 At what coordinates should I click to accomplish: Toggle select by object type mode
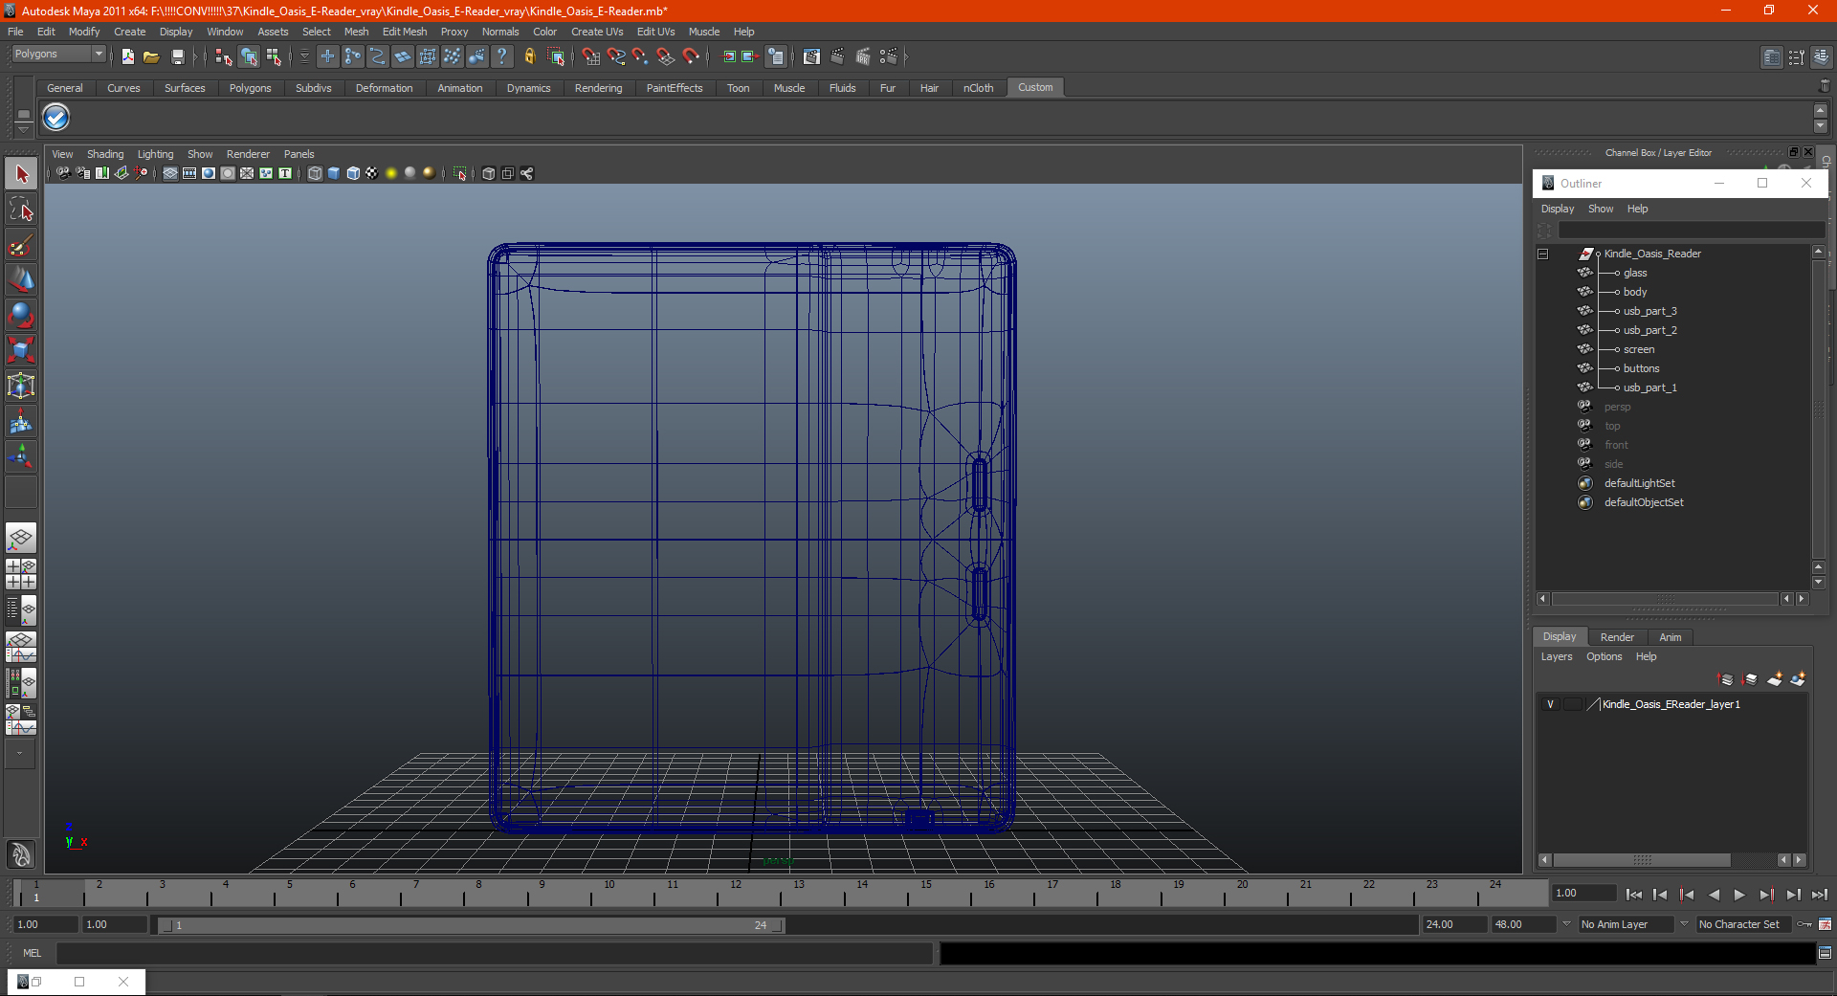(x=249, y=56)
